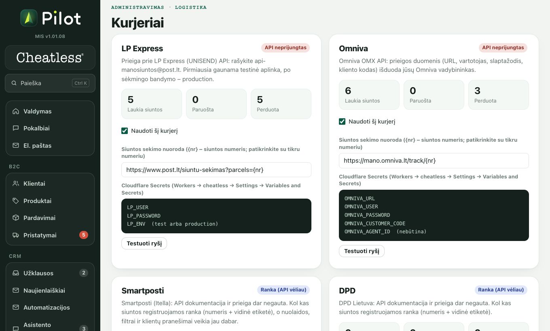Navigate to Pristatymai
550x331 pixels.
pyautogui.click(x=50, y=235)
